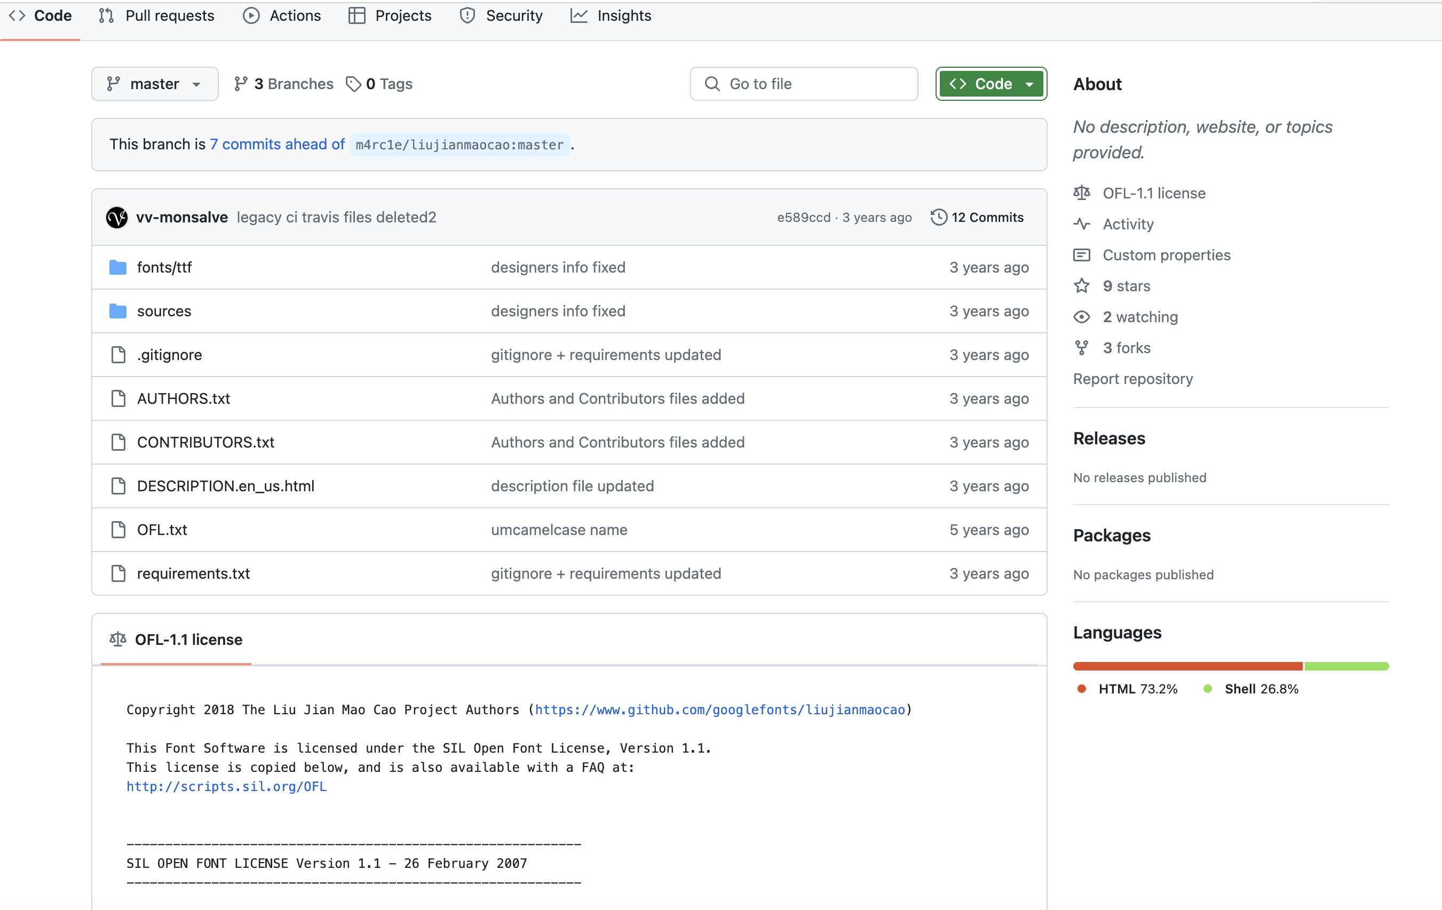Open the Insights tab
This screenshot has width=1442, height=910.
pos(612,15)
